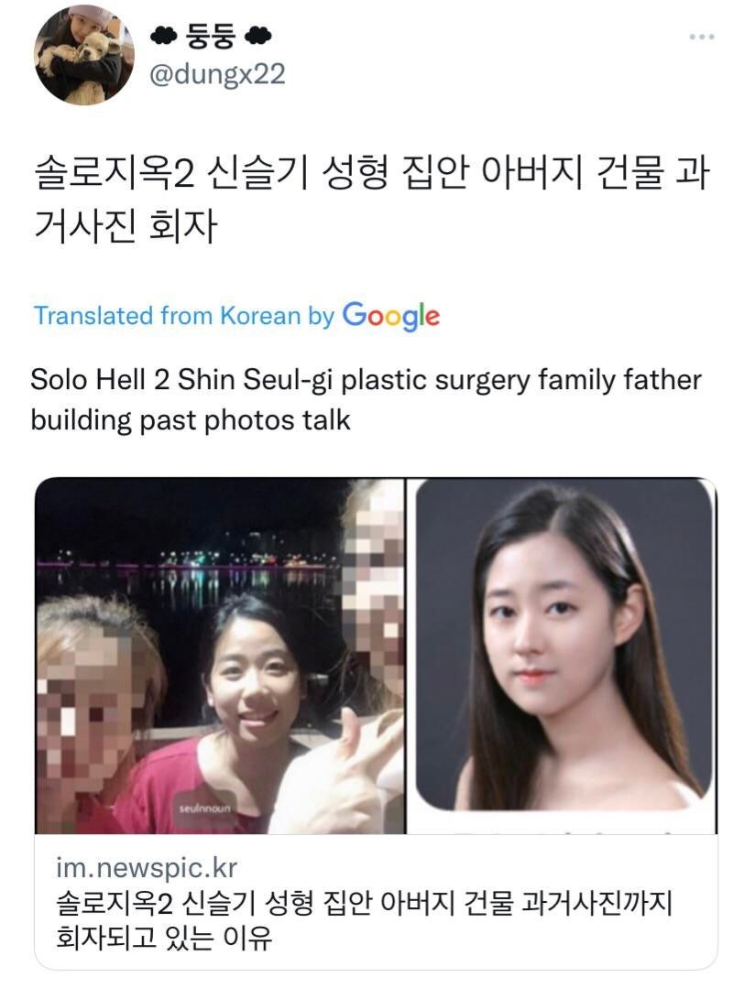Open the Korean article headline in card

pos(365,920)
